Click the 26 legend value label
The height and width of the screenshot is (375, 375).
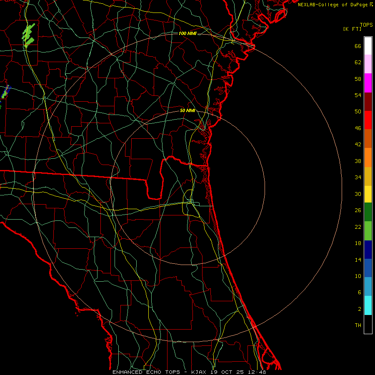pyautogui.click(x=358, y=210)
